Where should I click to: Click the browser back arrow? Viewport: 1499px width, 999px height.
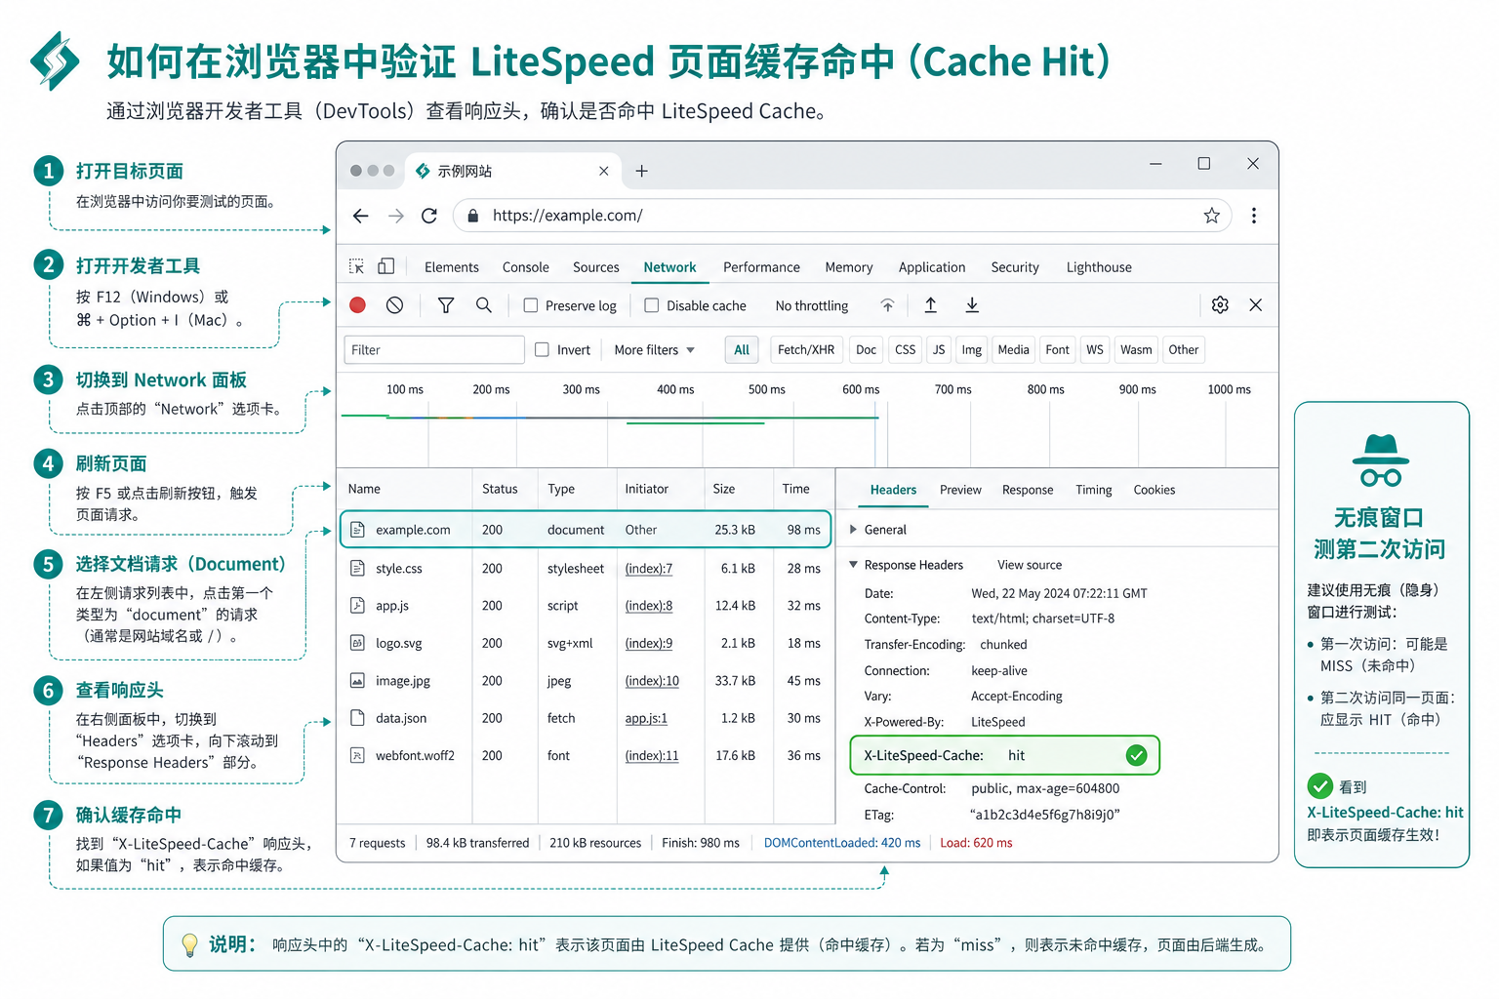(x=361, y=216)
